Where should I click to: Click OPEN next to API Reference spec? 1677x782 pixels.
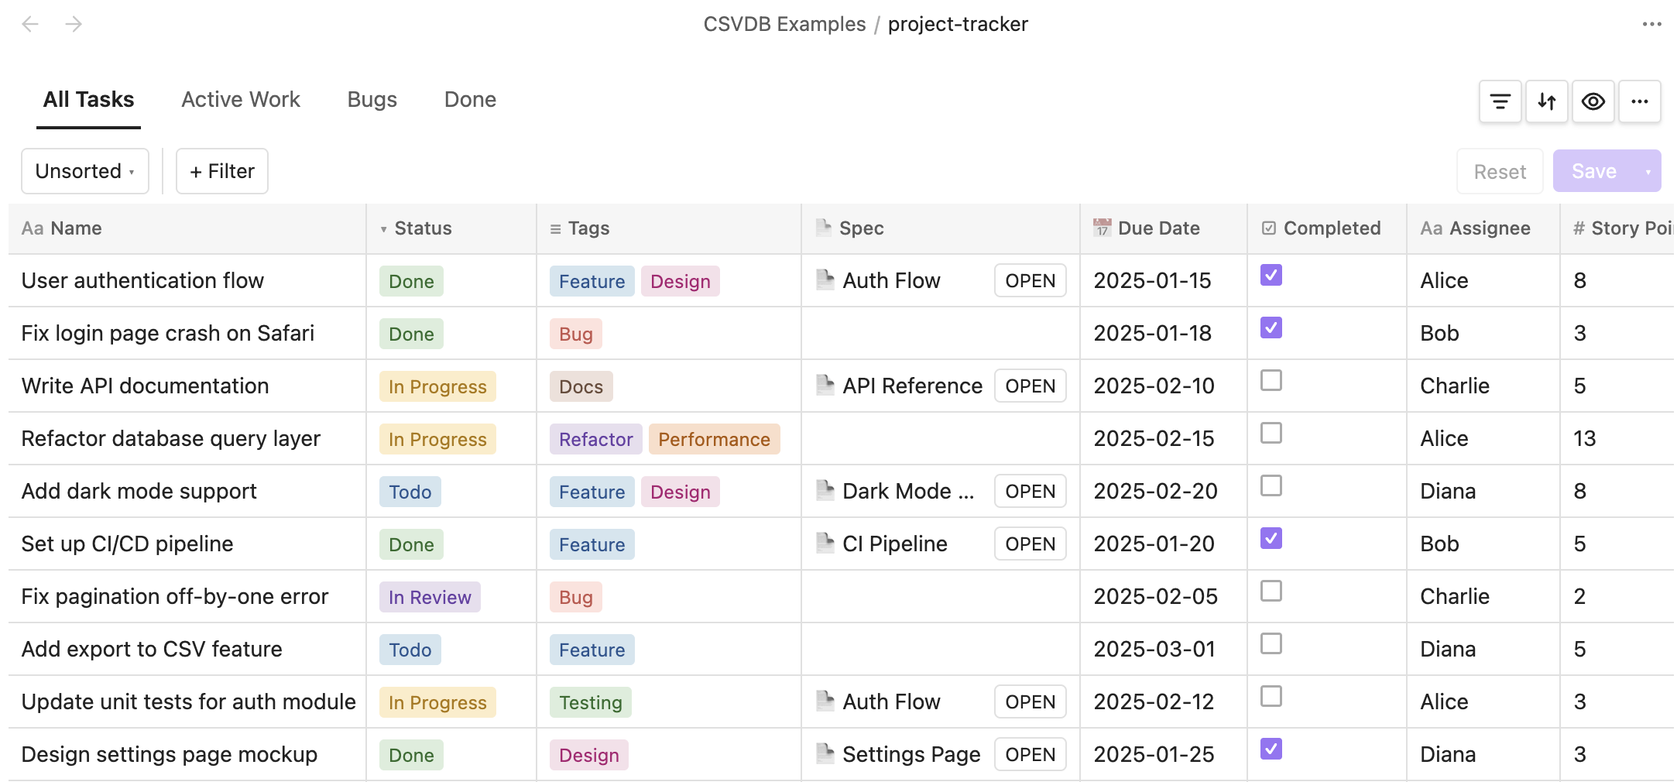[1030, 386]
